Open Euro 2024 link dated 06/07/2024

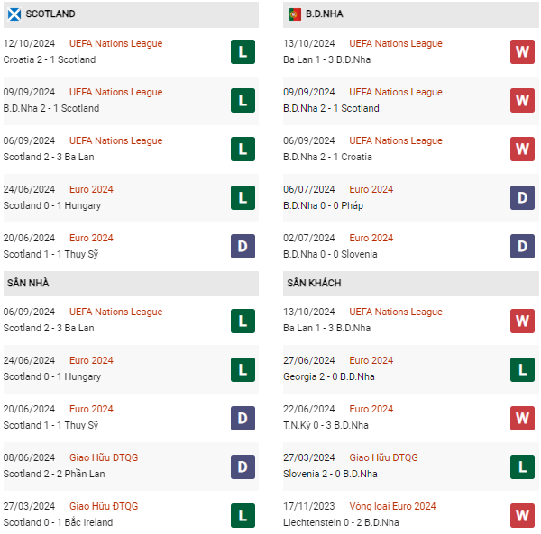(x=371, y=189)
